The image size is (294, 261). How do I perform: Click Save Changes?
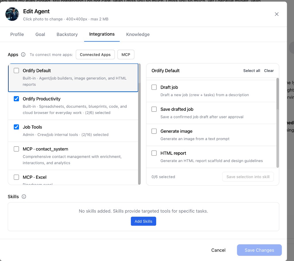(259, 250)
